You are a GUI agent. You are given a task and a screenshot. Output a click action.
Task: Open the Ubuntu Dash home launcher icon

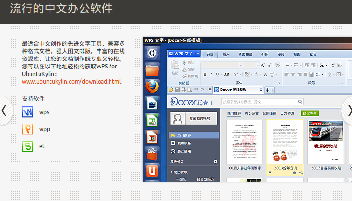(x=152, y=53)
